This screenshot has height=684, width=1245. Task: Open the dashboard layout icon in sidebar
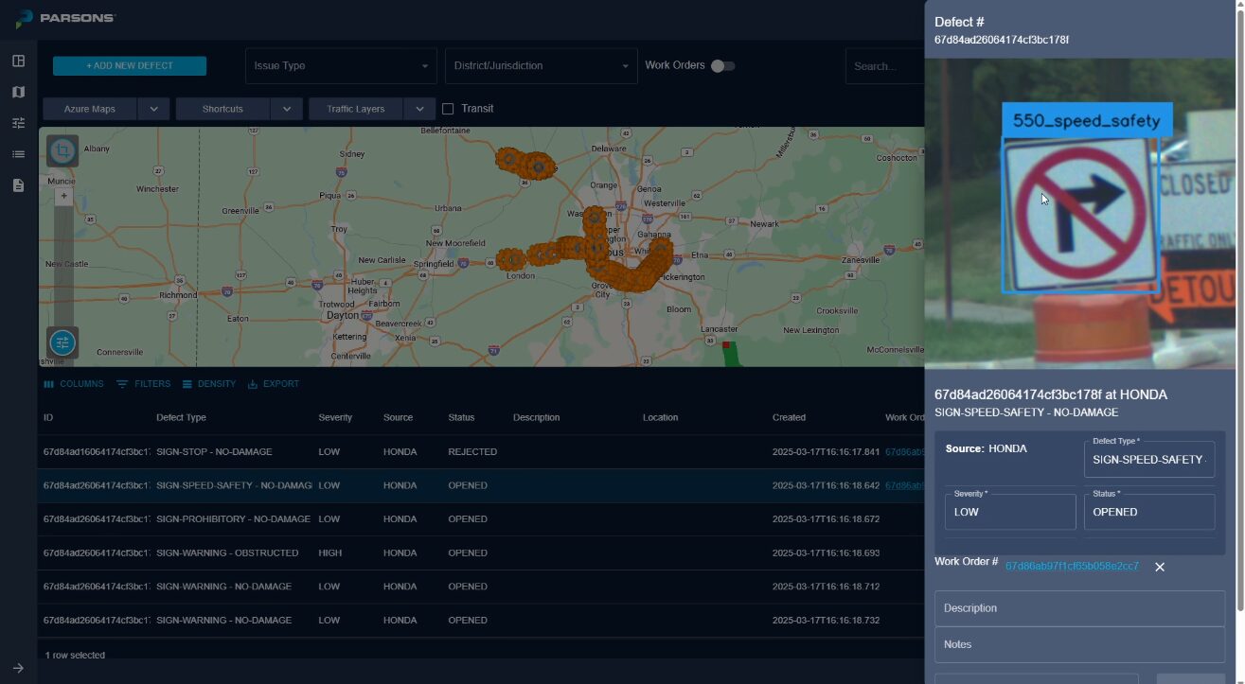[18, 61]
